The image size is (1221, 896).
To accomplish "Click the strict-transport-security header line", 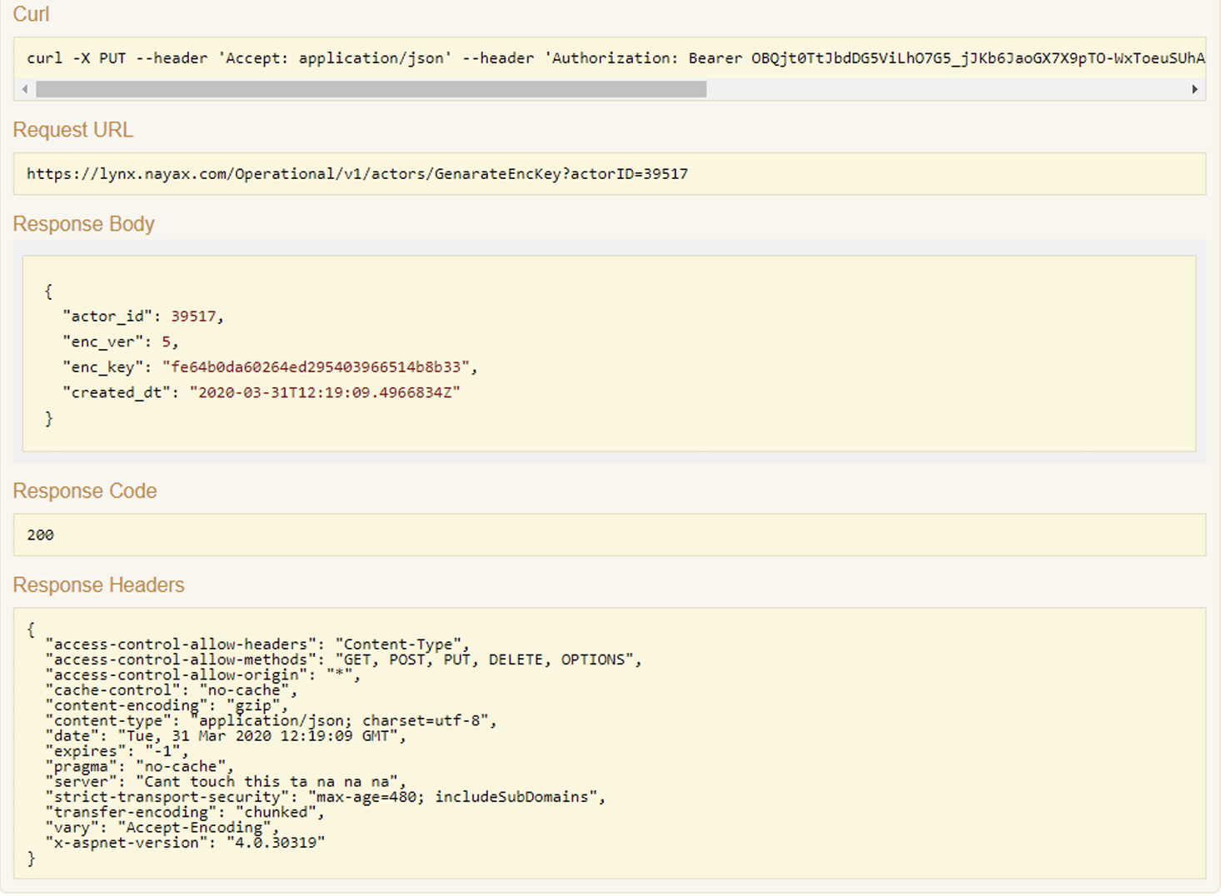I will 326,797.
